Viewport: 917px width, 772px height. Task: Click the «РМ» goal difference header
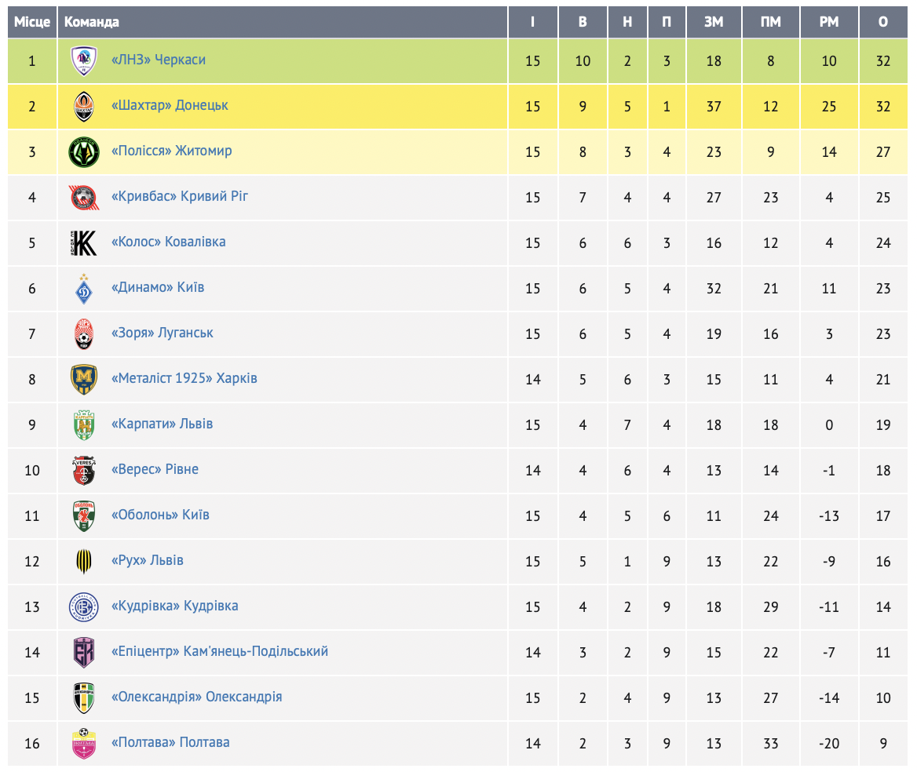[829, 22]
